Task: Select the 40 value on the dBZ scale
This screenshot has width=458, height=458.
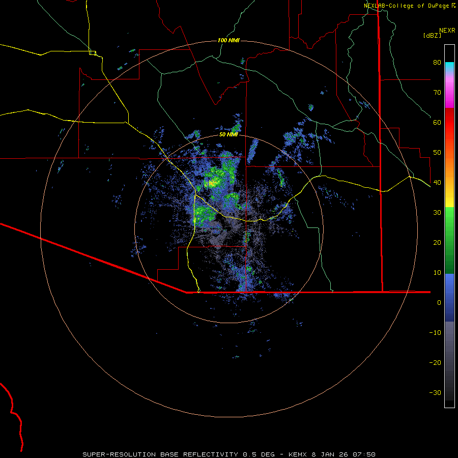Action: pos(437,182)
